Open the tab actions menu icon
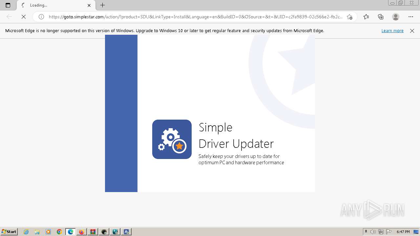 pyautogui.click(x=8, y=5)
